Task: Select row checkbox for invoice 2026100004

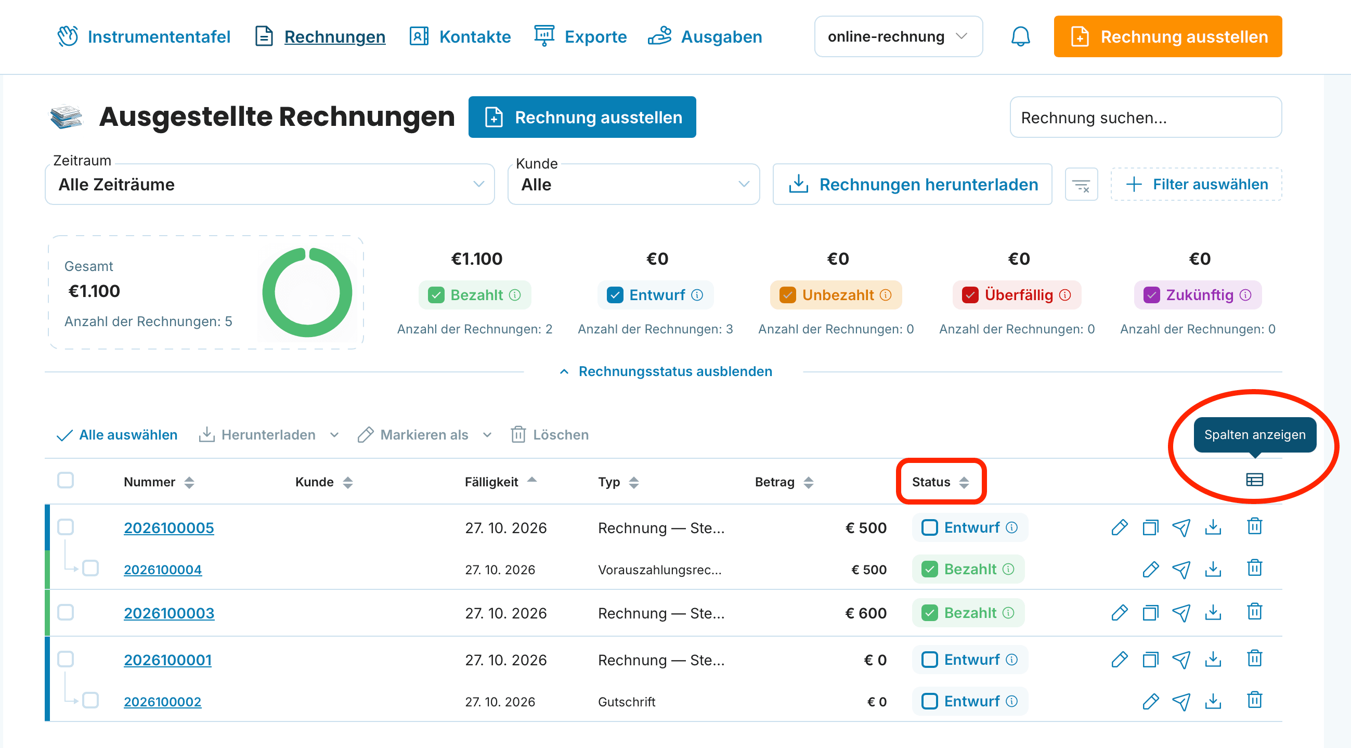Action: [90, 568]
